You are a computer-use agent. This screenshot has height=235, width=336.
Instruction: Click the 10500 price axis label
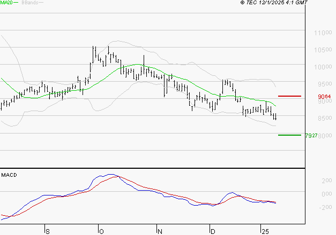click(323, 50)
